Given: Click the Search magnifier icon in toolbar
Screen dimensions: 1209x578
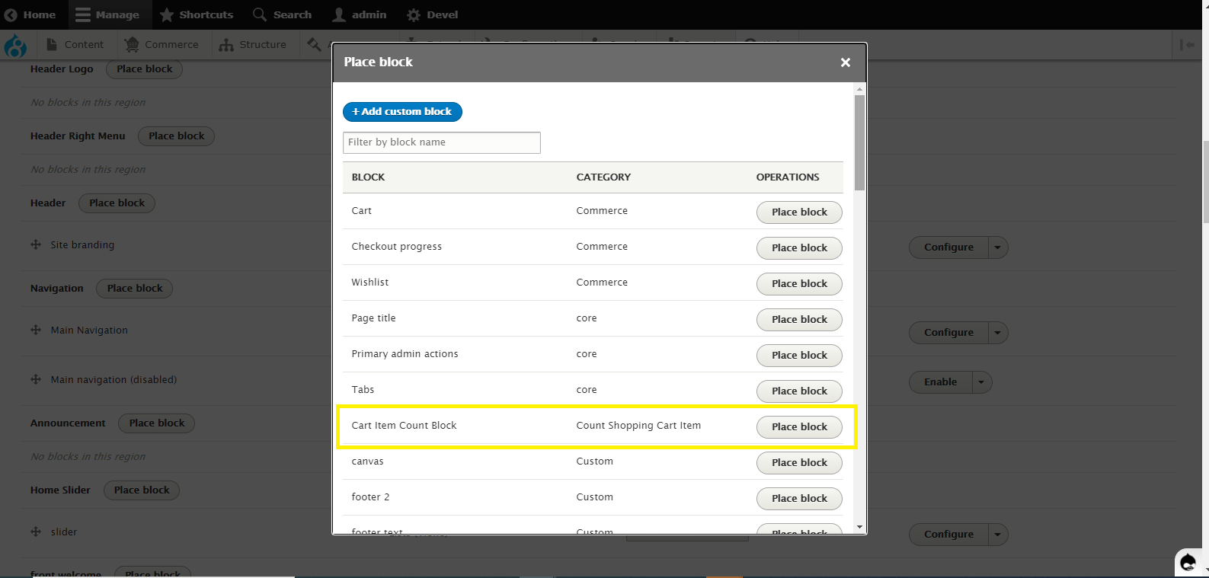Looking at the screenshot, I should (x=260, y=14).
